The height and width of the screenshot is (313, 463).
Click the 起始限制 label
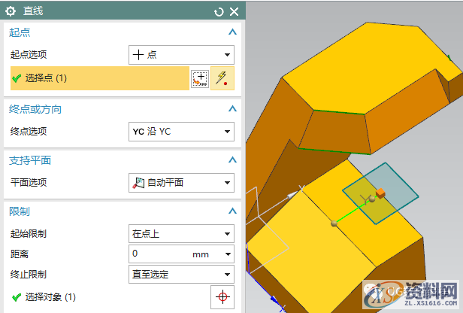29,234
